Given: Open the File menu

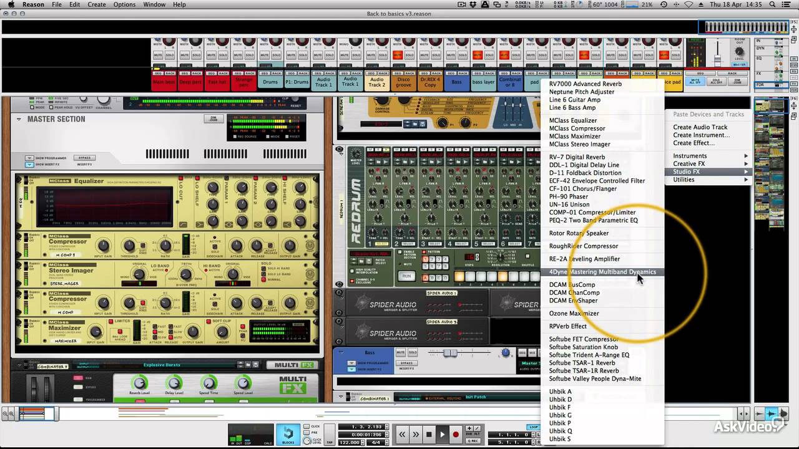Looking at the screenshot, I should coord(57,4).
